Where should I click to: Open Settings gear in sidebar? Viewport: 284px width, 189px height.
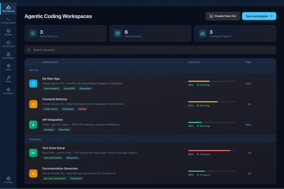click(9, 179)
